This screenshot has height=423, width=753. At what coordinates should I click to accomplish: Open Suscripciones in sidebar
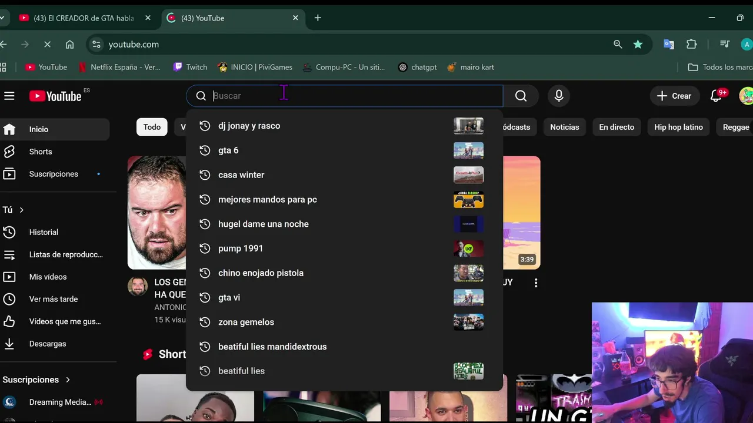[x=55, y=174]
